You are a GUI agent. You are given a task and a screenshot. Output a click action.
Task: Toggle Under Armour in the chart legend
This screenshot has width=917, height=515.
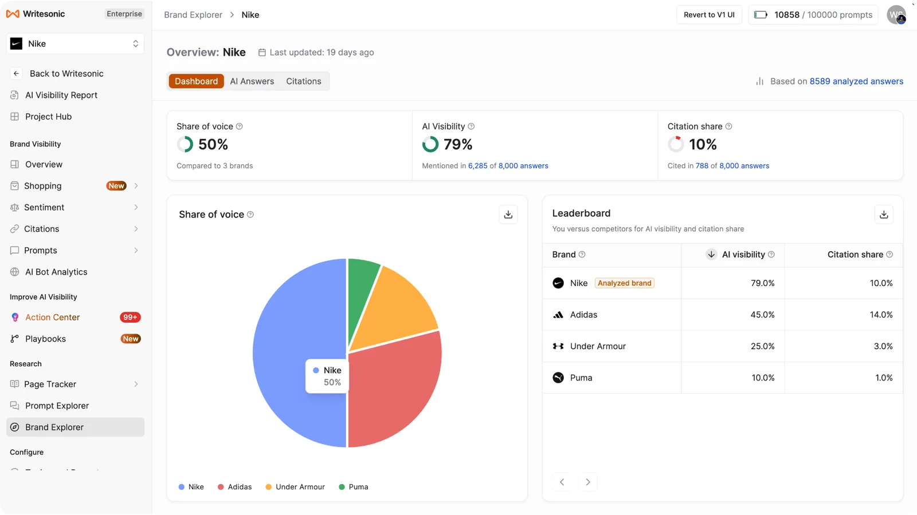(295, 487)
